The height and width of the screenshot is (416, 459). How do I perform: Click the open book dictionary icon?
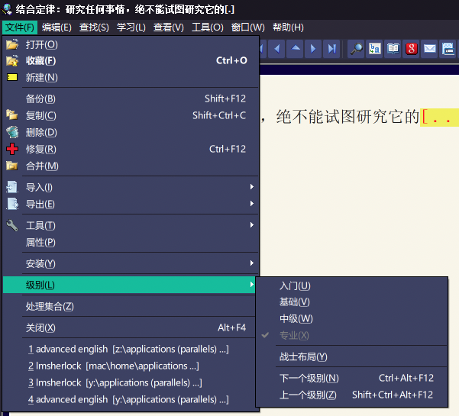click(x=393, y=49)
